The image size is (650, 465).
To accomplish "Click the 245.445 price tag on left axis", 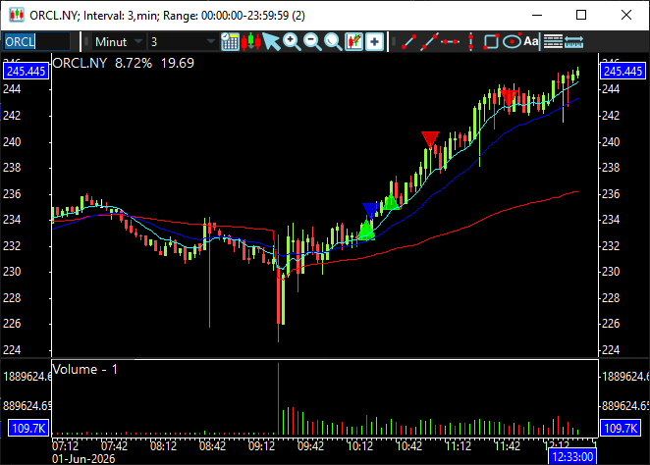I will point(26,72).
